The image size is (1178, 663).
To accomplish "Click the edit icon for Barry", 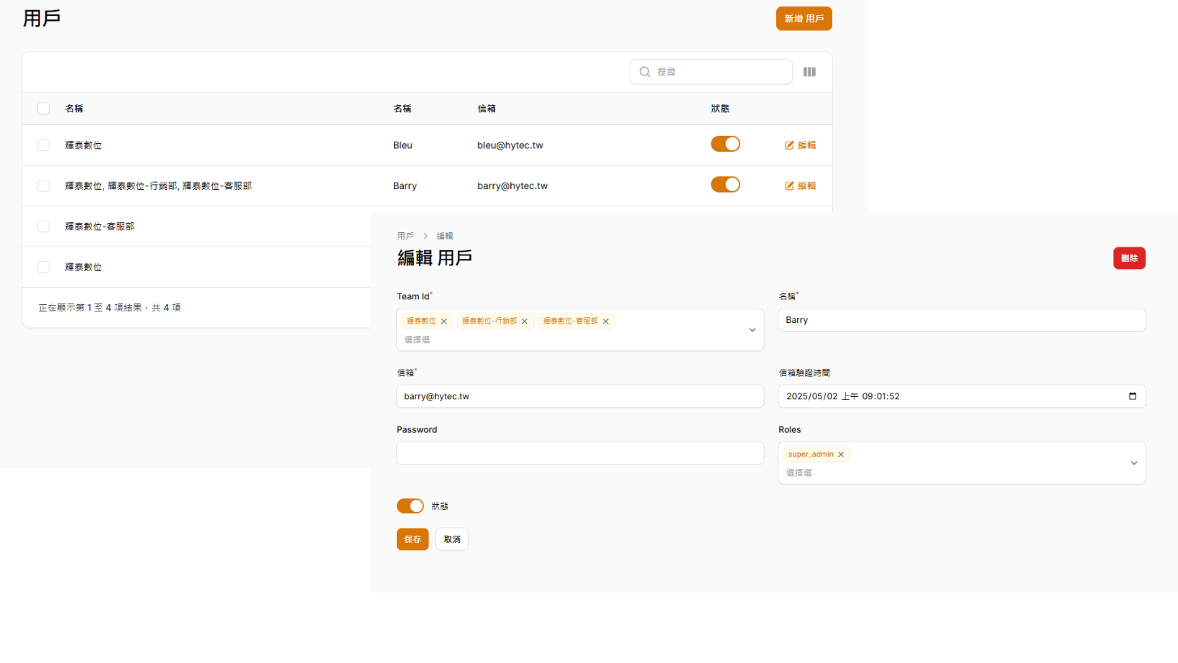I will point(789,186).
